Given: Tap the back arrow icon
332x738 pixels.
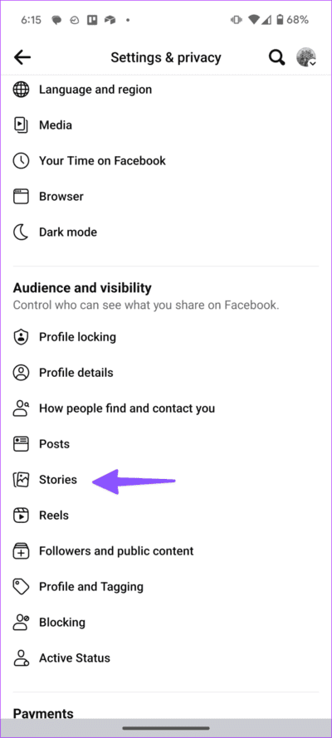Looking at the screenshot, I should 22,57.
